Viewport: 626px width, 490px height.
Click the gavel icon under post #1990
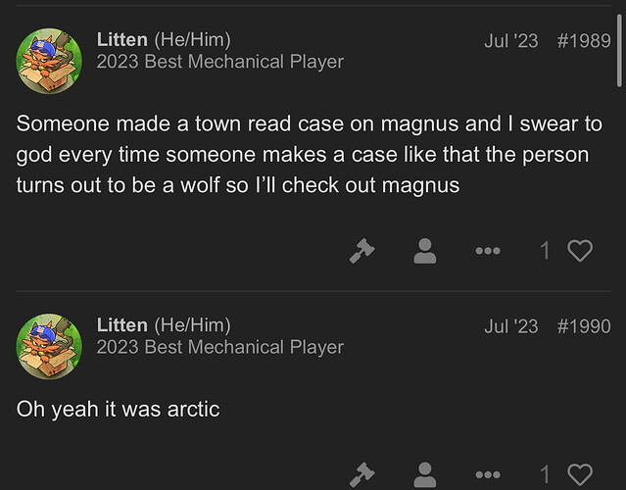click(x=362, y=477)
